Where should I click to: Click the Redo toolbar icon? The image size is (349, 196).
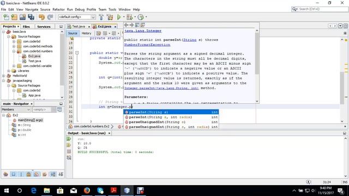coord(50,17)
